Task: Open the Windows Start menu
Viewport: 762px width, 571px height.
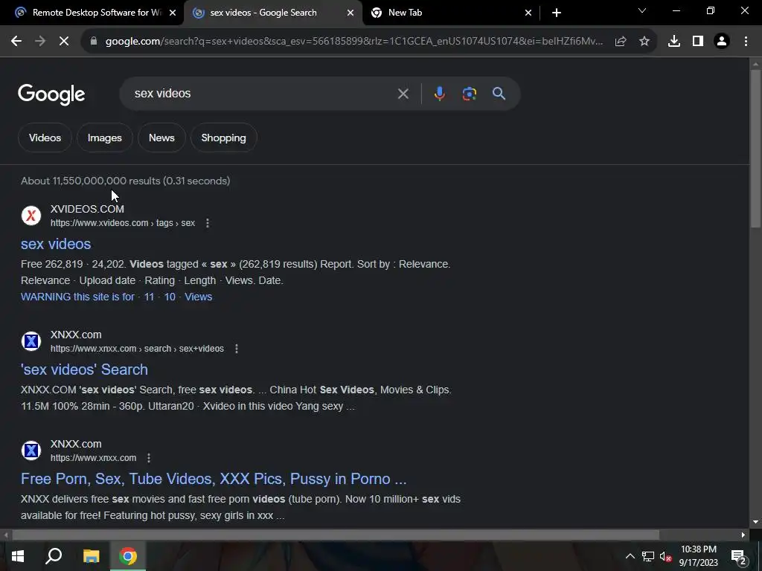Action: (x=18, y=556)
